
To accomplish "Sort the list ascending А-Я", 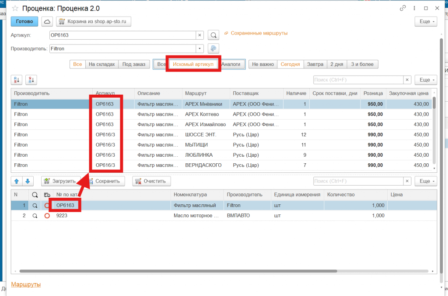I will (16, 79).
